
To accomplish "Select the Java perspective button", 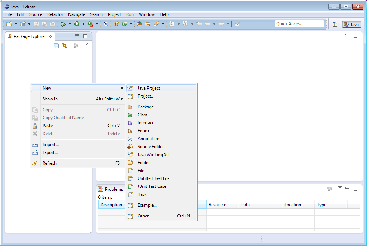I will (x=351, y=24).
